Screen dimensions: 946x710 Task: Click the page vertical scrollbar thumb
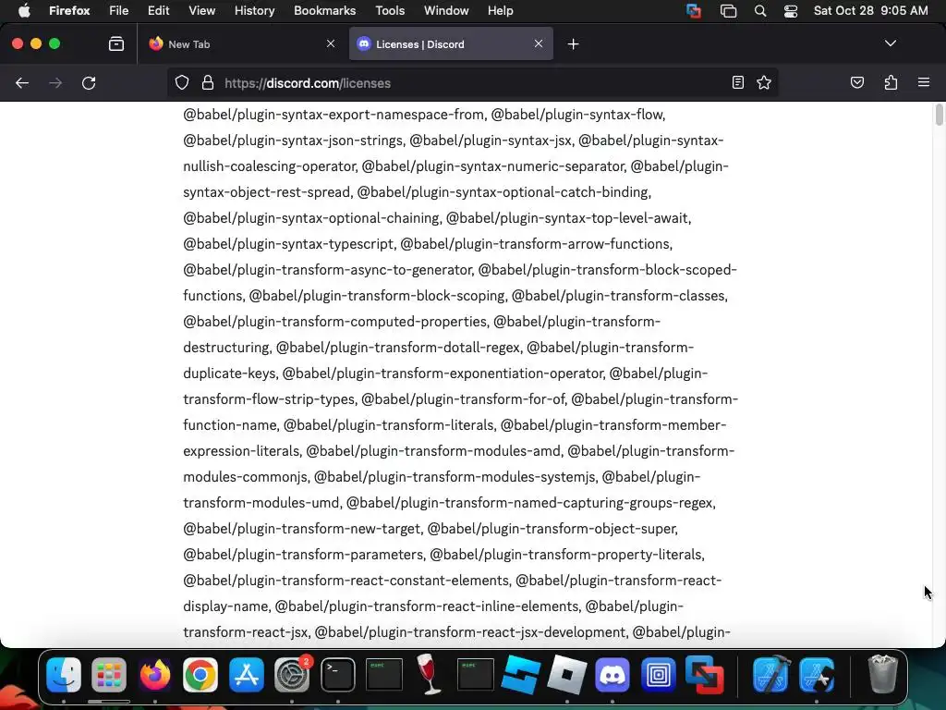(x=939, y=115)
